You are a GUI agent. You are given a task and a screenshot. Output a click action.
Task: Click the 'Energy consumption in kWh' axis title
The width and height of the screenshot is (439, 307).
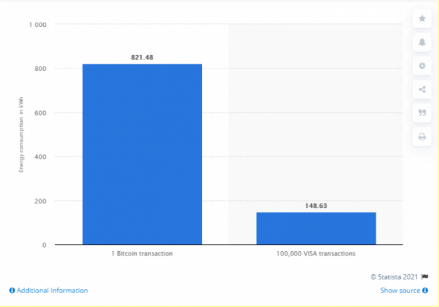21,134
